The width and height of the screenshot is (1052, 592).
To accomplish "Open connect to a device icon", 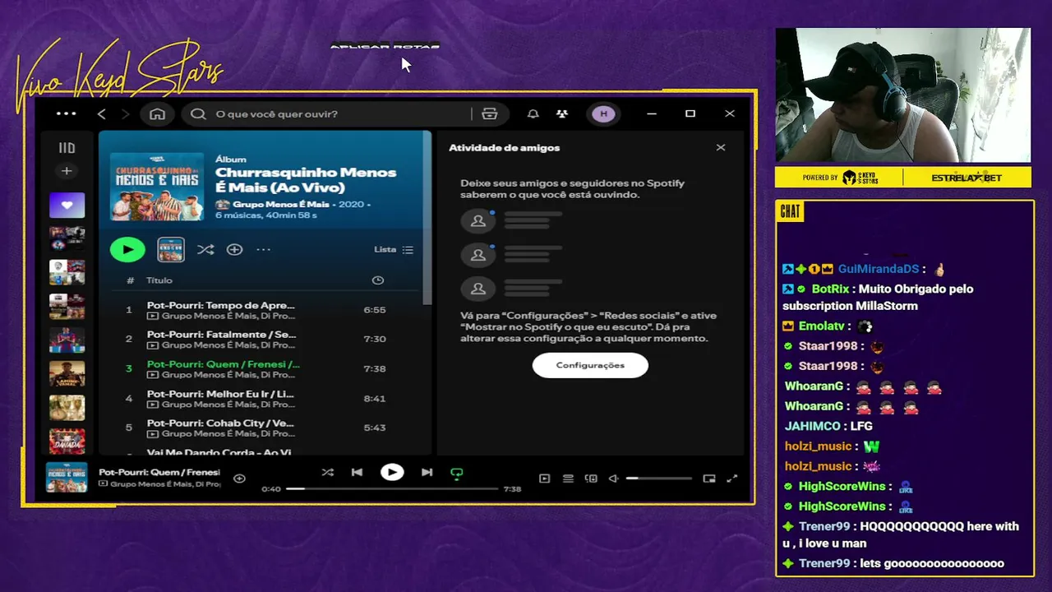I will [591, 479].
